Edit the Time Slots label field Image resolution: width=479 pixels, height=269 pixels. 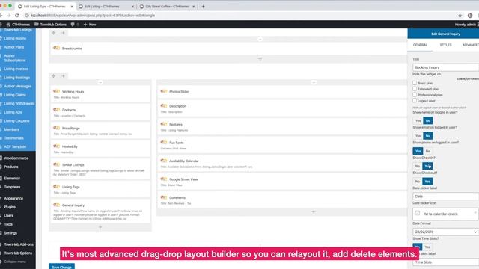pyautogui.click(x=446, y=262)
